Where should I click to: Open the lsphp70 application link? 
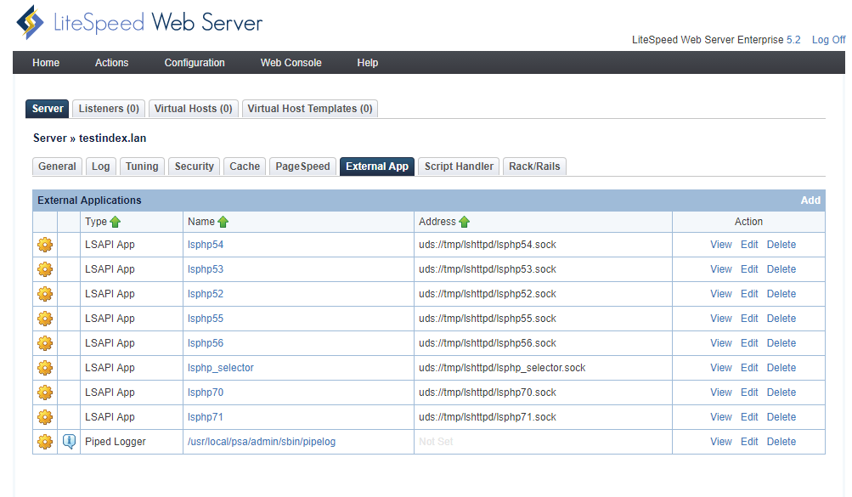(x=206, y=393)
